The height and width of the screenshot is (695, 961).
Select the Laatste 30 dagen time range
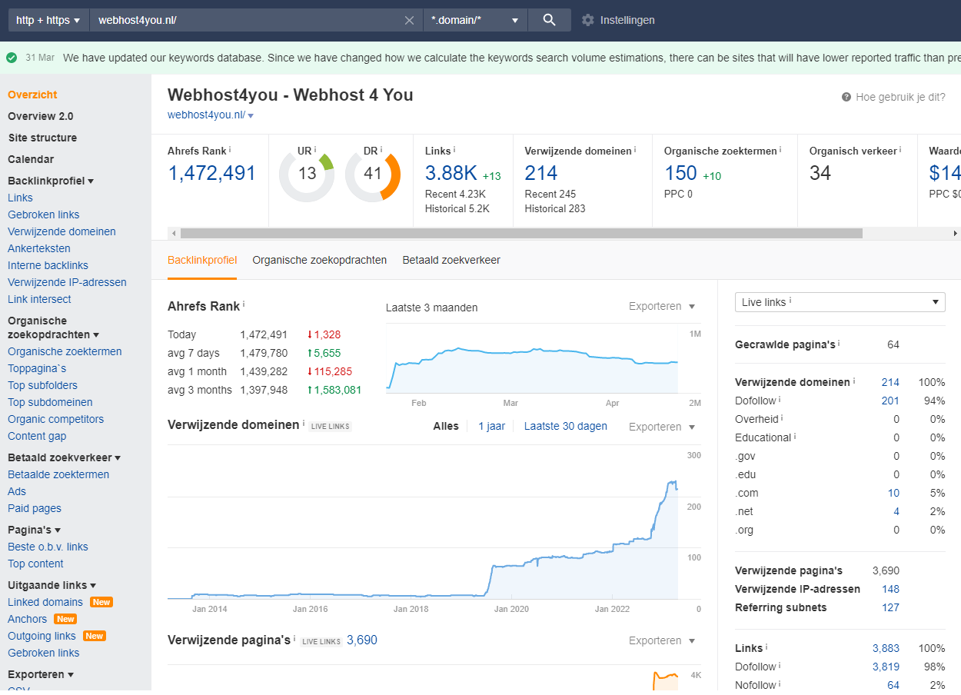[x=566, y=426]
